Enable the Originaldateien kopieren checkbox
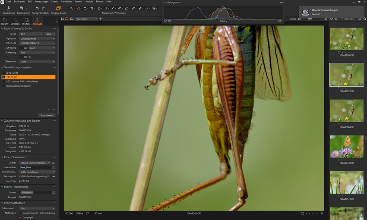 3,86
